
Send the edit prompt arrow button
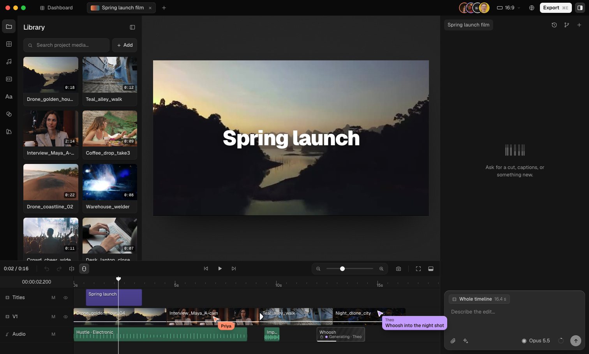pos(576,341)
